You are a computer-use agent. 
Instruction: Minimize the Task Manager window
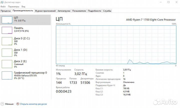tap(161, 2)
